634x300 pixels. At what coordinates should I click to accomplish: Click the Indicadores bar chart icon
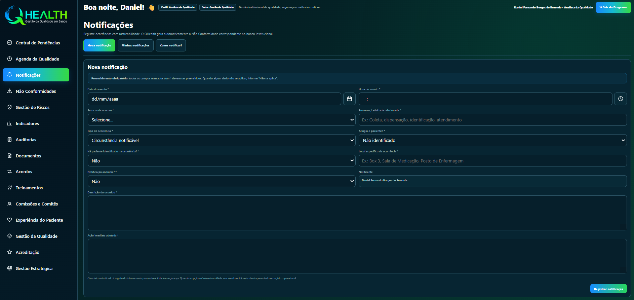10,123
